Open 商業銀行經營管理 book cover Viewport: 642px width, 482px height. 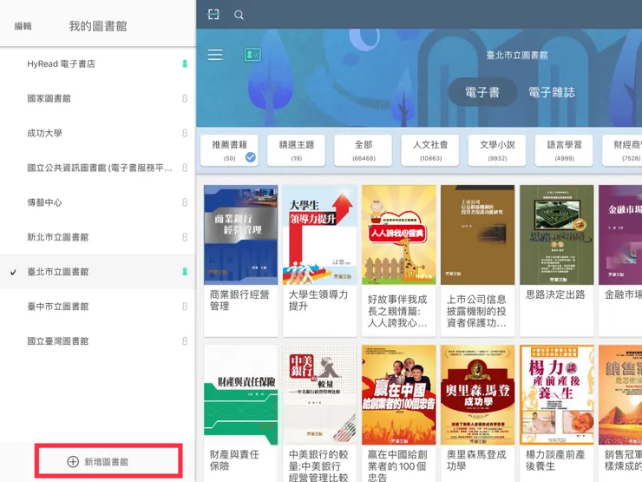(241, 234)
